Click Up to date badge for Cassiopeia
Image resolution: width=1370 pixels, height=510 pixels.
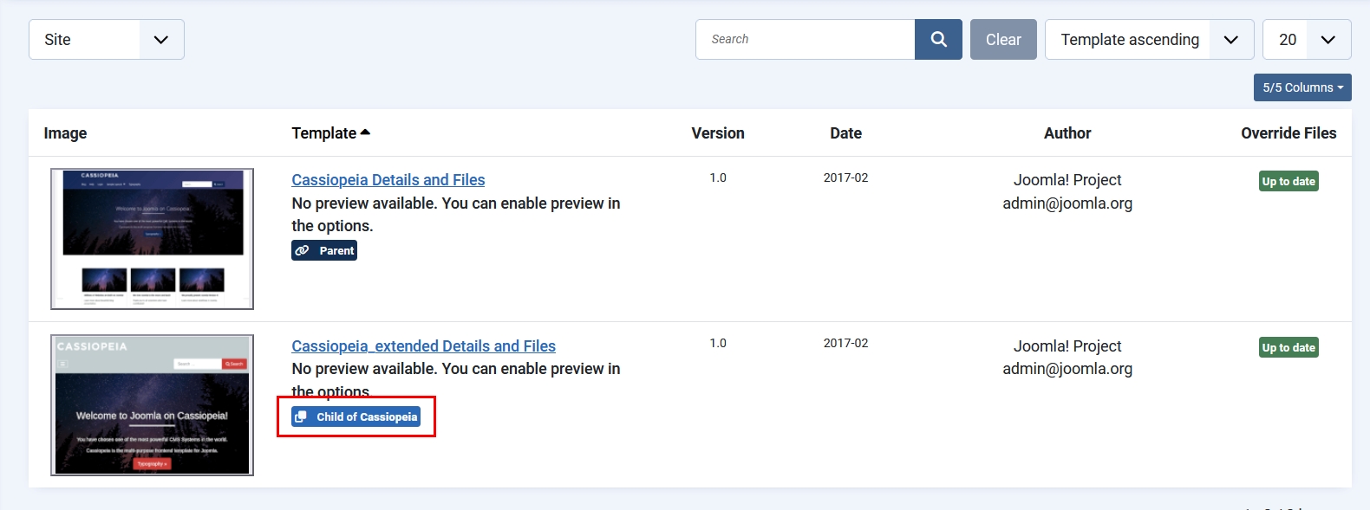(1288, 182)
